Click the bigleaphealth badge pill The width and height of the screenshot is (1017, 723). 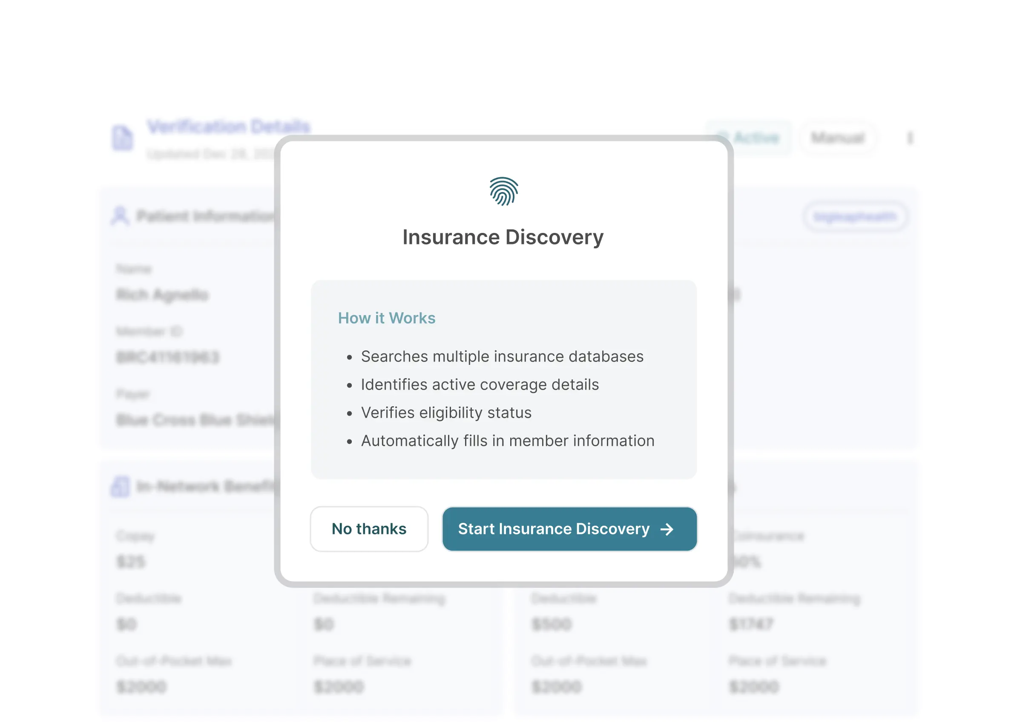click(x=856, y=217)
